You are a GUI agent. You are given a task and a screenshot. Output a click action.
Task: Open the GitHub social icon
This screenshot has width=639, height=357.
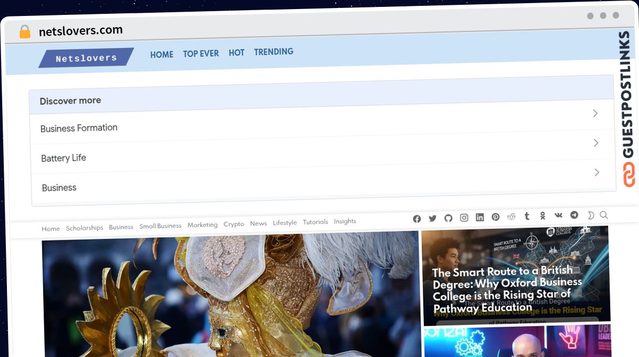(448, 218)
